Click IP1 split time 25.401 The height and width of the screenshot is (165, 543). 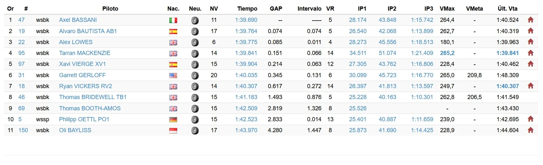358,119
